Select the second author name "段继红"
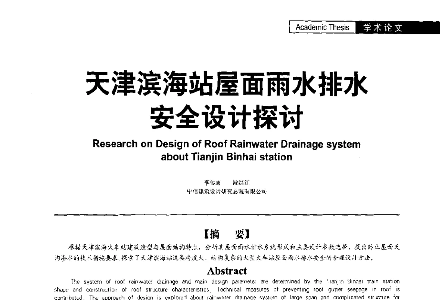Screen dimensions: 448x300 (x=242, y=183)
